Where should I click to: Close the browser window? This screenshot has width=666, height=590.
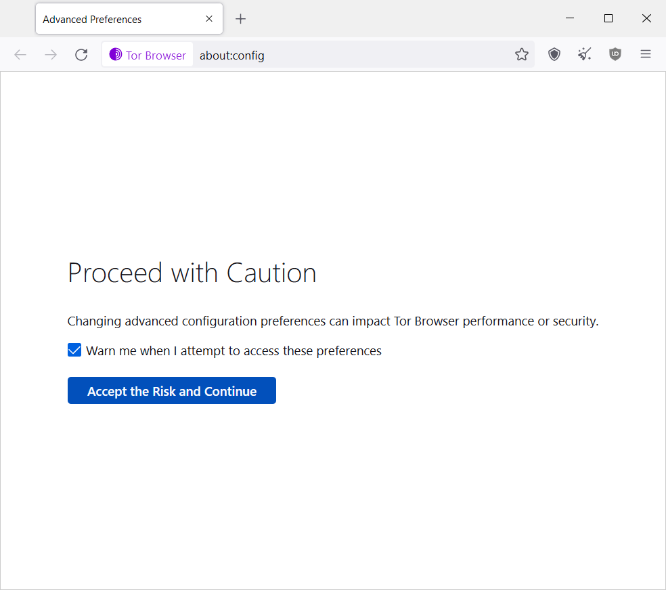tap(646, 18)
